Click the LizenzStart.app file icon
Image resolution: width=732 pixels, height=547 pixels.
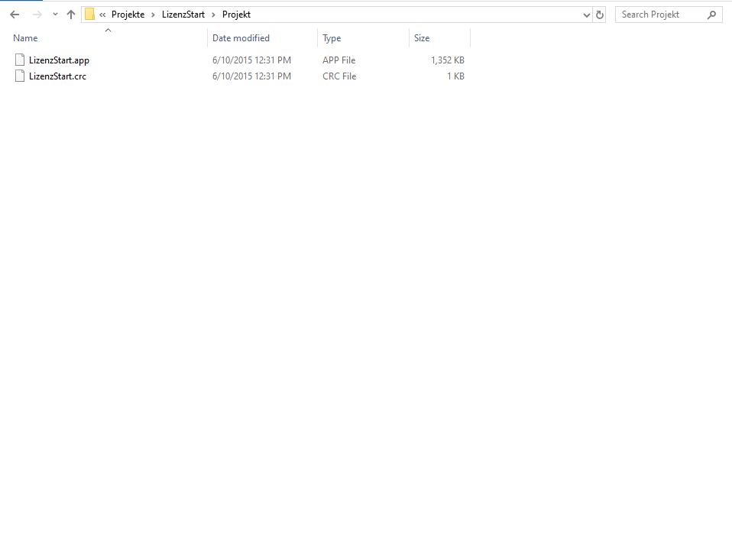(x=20, y=60)
